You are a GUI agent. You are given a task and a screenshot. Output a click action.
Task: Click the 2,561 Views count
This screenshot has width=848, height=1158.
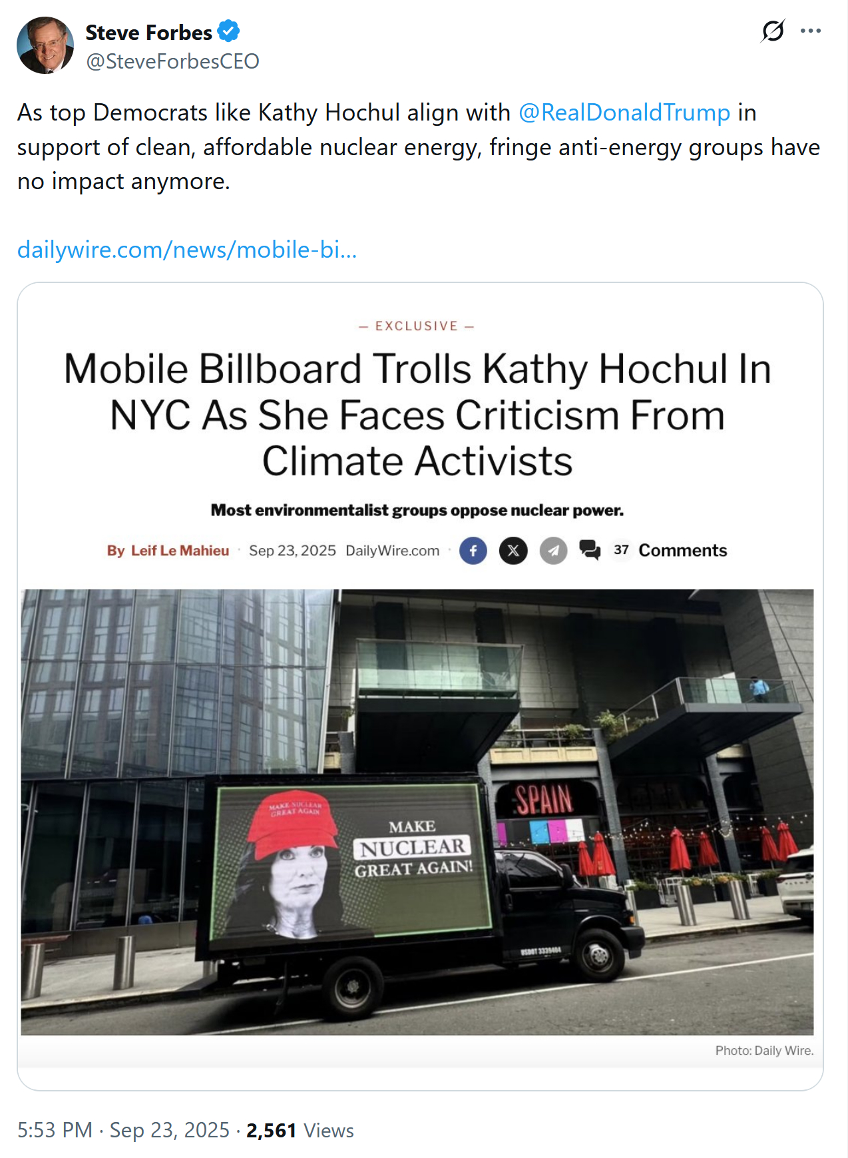[x=300, y=1130]
